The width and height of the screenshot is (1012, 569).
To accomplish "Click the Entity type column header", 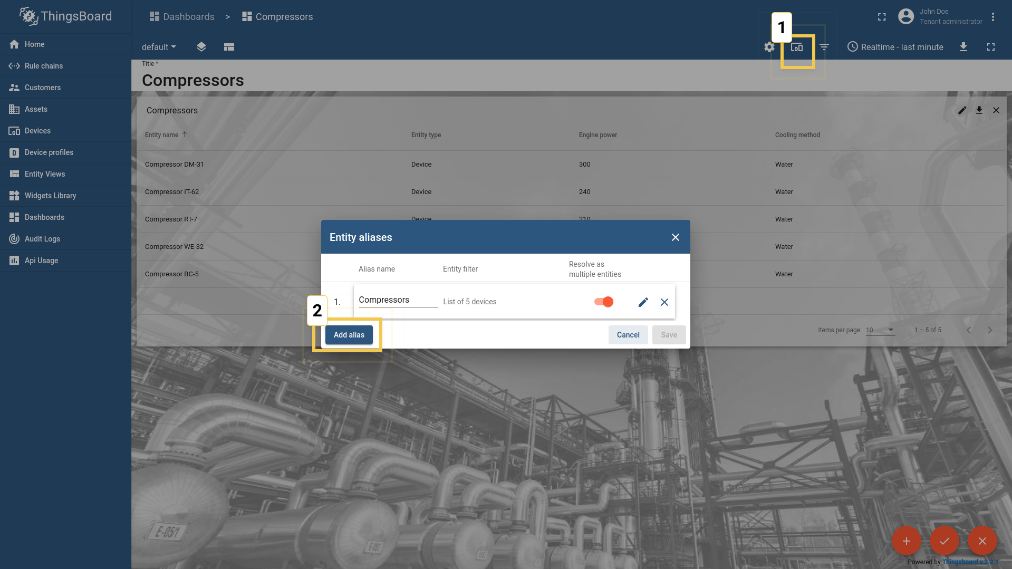I will (426, 135).
